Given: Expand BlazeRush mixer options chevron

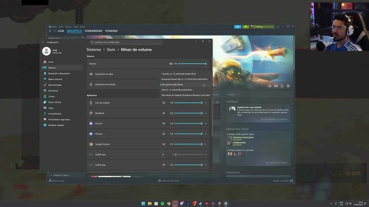Looking at the screenshot, I should pos(206,113).
